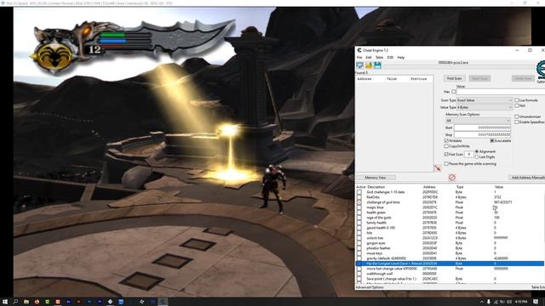Open the Help menu
The width and height of the screenshot is (545, 306).
point(401,57)
